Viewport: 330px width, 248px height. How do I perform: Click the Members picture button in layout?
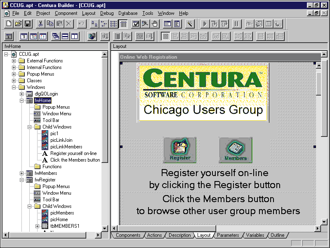(x=236, y=150)
